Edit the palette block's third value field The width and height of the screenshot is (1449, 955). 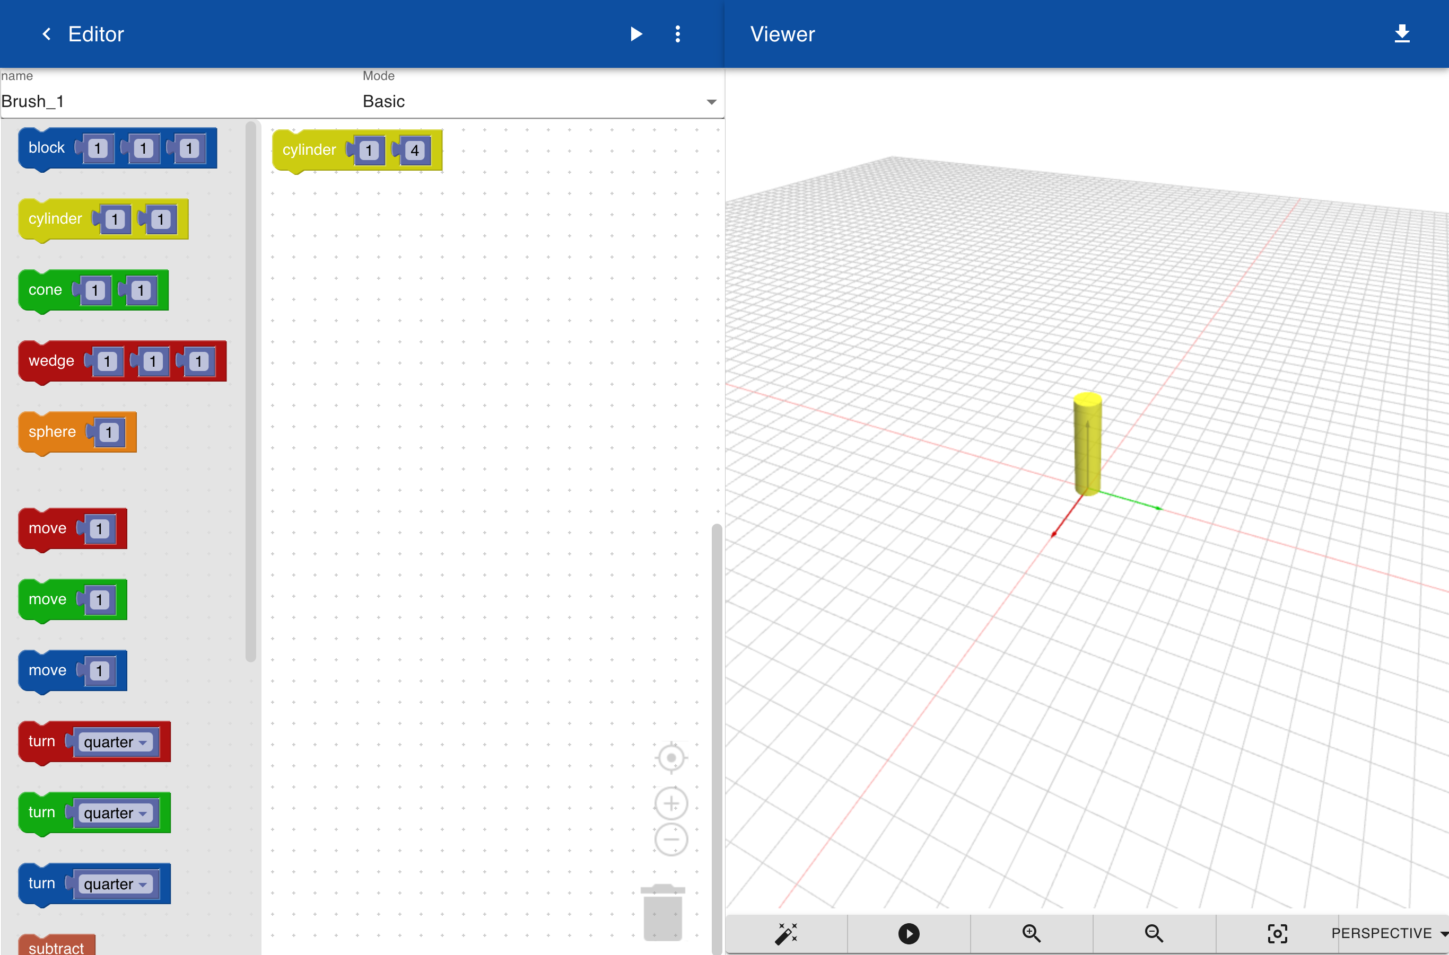click(x=189, y=148)
